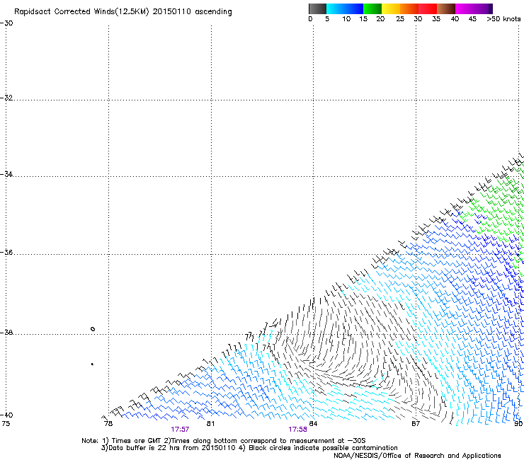
Task: Click legend tick label 25
Action: 400,18
